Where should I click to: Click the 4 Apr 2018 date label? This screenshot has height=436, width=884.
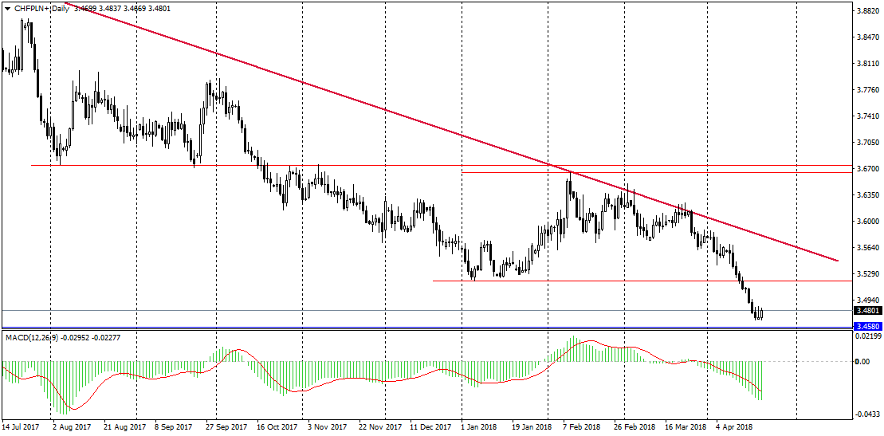pos(735,427)
